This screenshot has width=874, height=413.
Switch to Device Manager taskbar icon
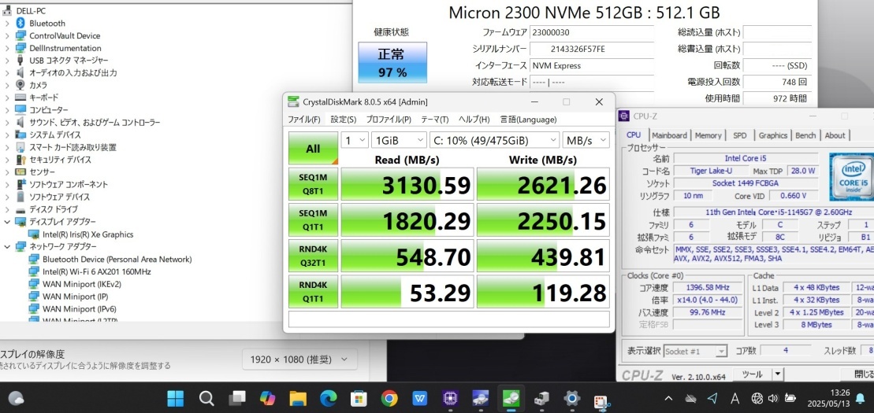[x=541, y=398]
